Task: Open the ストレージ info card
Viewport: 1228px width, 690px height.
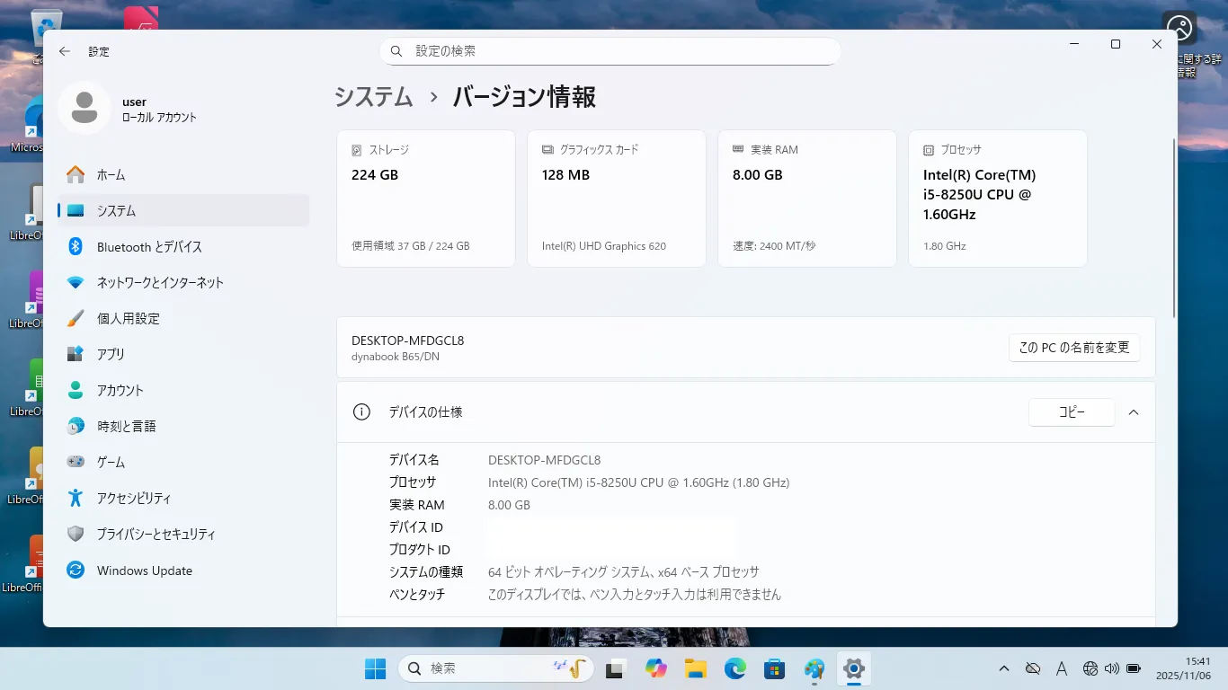Action: tap(425, 199)
